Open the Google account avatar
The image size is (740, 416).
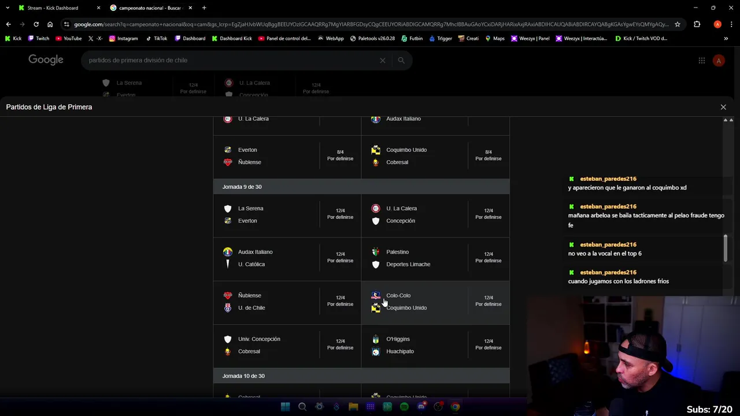(x=719, y=60)
